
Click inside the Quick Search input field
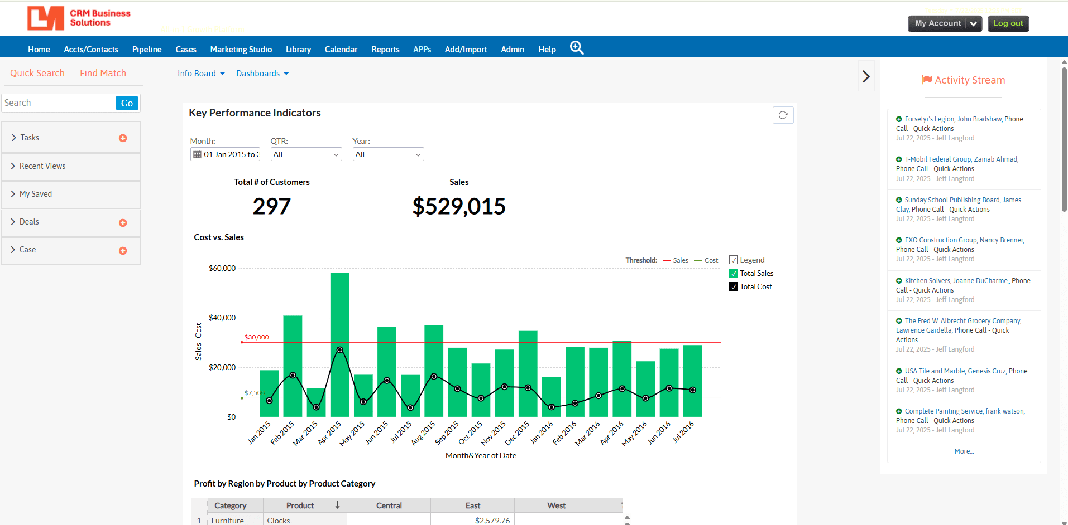click(x=59, y=103)
